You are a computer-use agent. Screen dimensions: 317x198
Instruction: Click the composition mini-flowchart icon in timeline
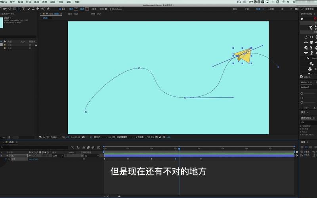point(72,147)
